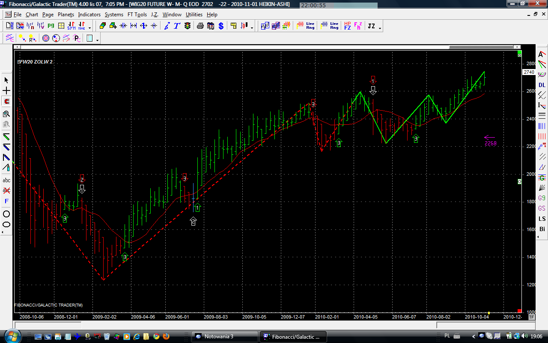Viewport: 548px width, 343px height.
Task: Switch to Notowania 3 taskbar button
Action: (224, 337)
